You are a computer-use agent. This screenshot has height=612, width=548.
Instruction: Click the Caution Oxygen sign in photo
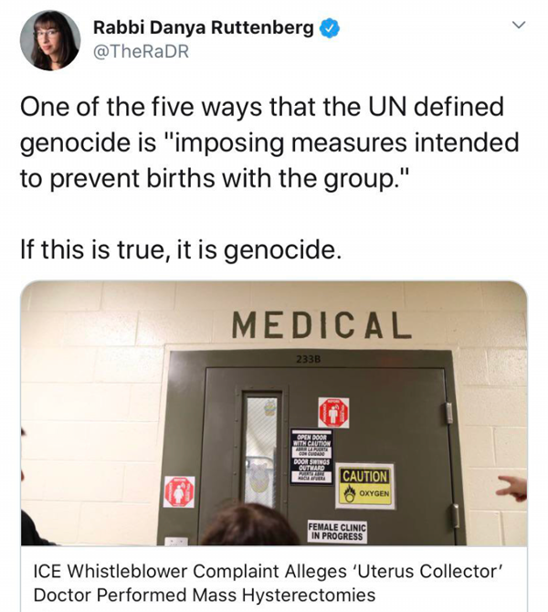(x=365, y=486)
